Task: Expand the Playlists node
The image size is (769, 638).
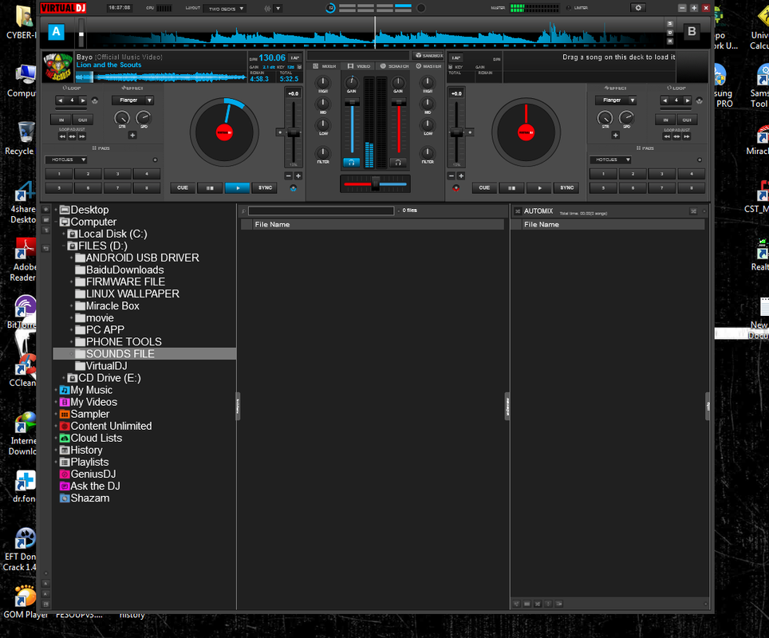Action: [x=56, y=462]
